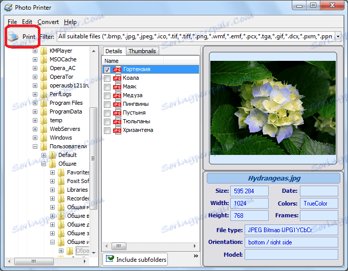Collapse the Пользователи folder node
348x271 pixels.
tap(35, 147)
